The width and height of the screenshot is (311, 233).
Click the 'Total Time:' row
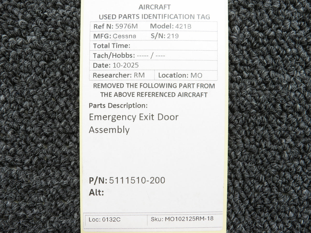[153, 46]
